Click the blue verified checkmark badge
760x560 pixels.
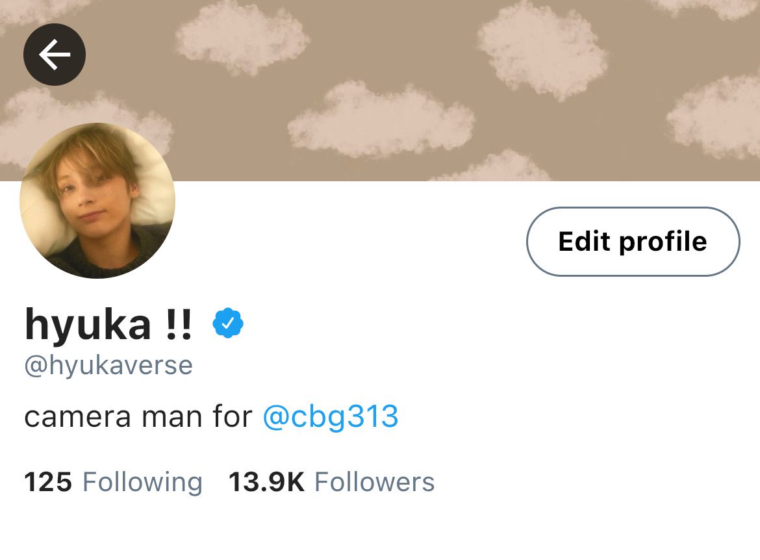(228, 323)
